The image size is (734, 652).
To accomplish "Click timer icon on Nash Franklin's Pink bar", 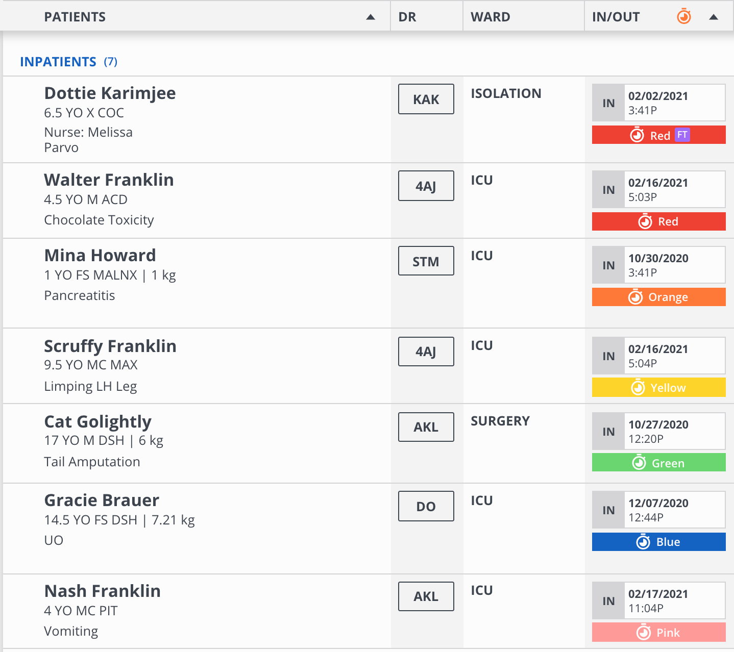I will pos(644,633).
